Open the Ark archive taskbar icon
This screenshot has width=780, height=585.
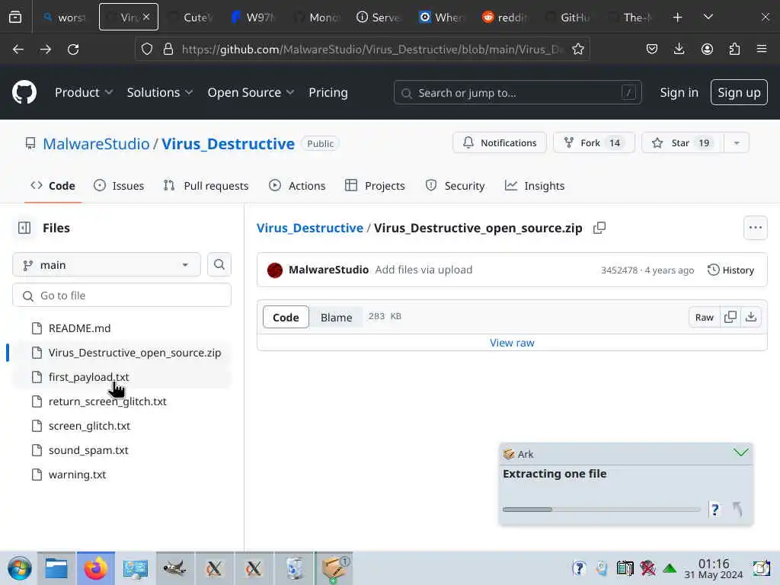pyautogui.click(x=334, y=568)
